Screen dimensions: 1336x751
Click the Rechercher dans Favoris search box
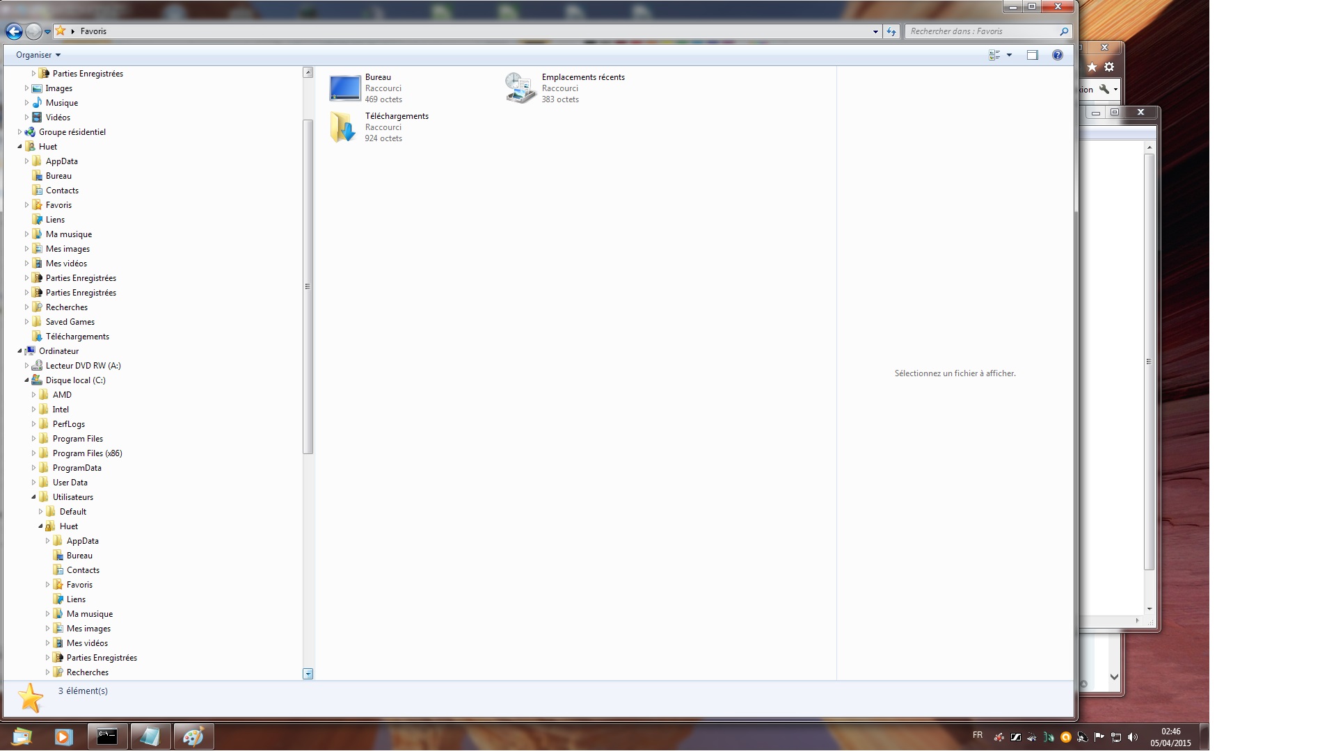point(981,31)
